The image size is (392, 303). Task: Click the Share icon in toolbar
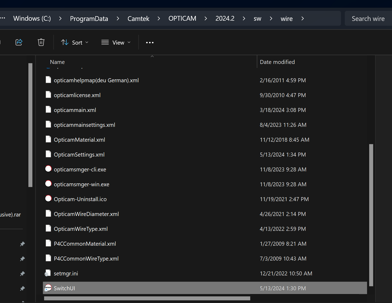(19, 42)
